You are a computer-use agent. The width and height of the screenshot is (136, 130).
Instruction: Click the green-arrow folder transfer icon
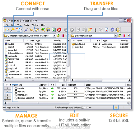[x=43, y=30]
